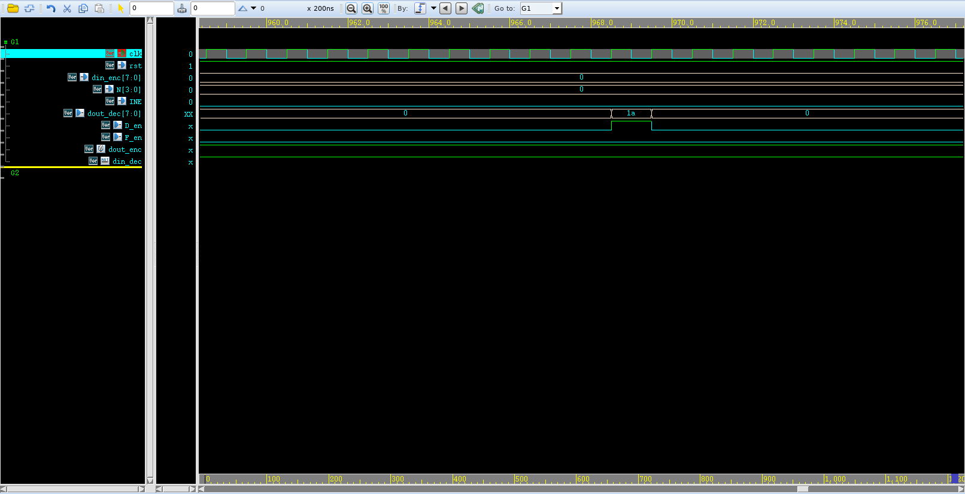Click the 968.0 mark on time ruler
This screenshot has width=965, height=494.
click(x=602, y=23)
